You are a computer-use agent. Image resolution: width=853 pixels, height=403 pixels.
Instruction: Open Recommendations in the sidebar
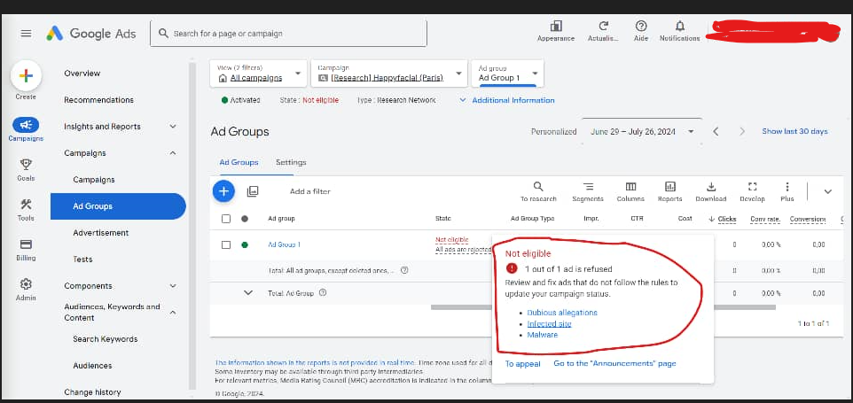pos(98,100)
